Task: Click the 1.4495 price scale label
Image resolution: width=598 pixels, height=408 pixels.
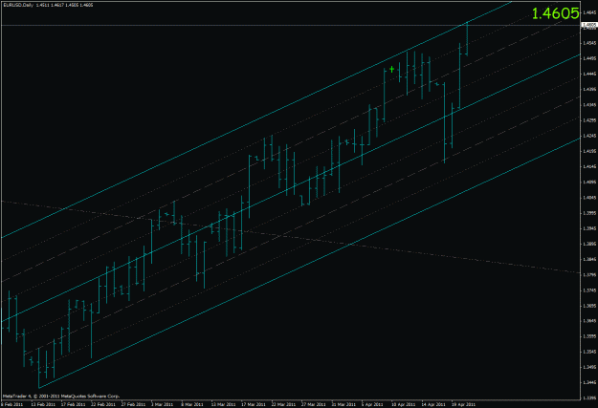Action: [589, 58]
